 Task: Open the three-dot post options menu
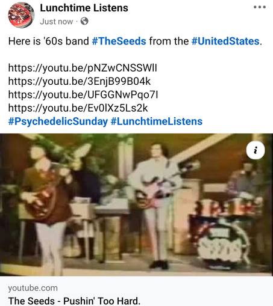coord(260,7)
